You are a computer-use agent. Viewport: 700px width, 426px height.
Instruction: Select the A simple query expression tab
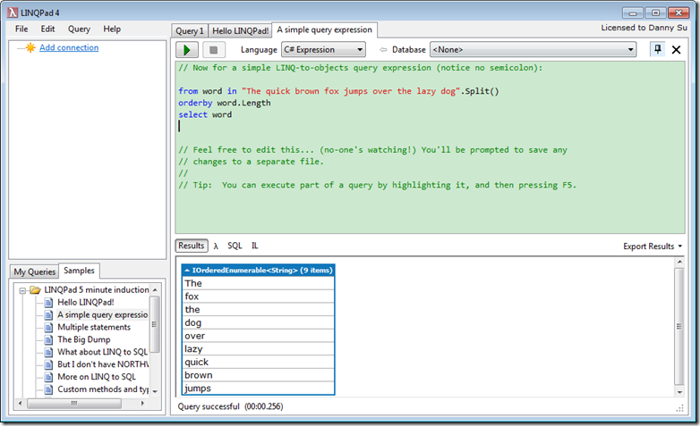point(325,29)
